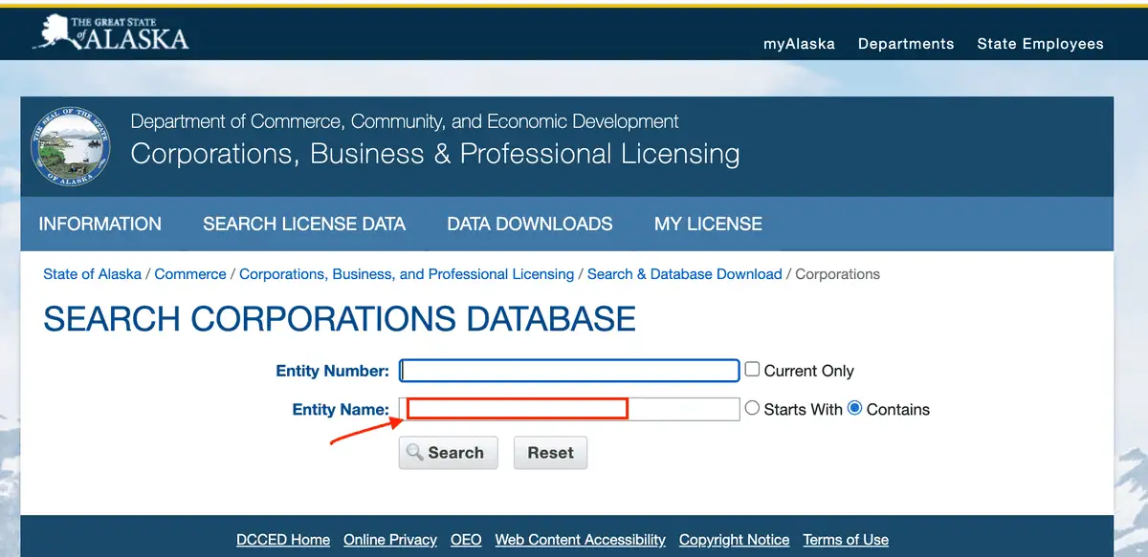Go to State of Alaska breadcrumb
Screen dimensions: 1148x557
92,274
